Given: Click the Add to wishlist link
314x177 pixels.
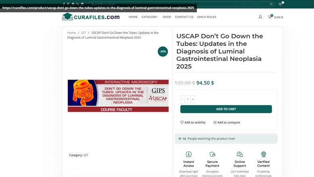Looking at the screenshot, I should tap(193, 122).
